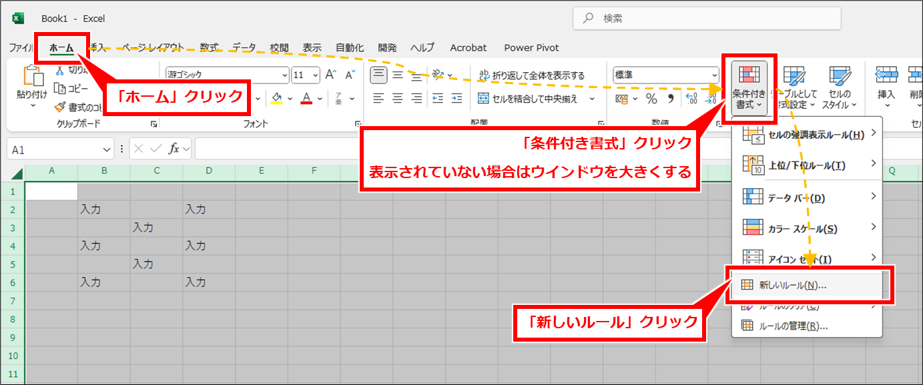This screenshot has height=385, width=923.
Task: Open the データ (Data) ribbon tab
Action: pos(244,48)
